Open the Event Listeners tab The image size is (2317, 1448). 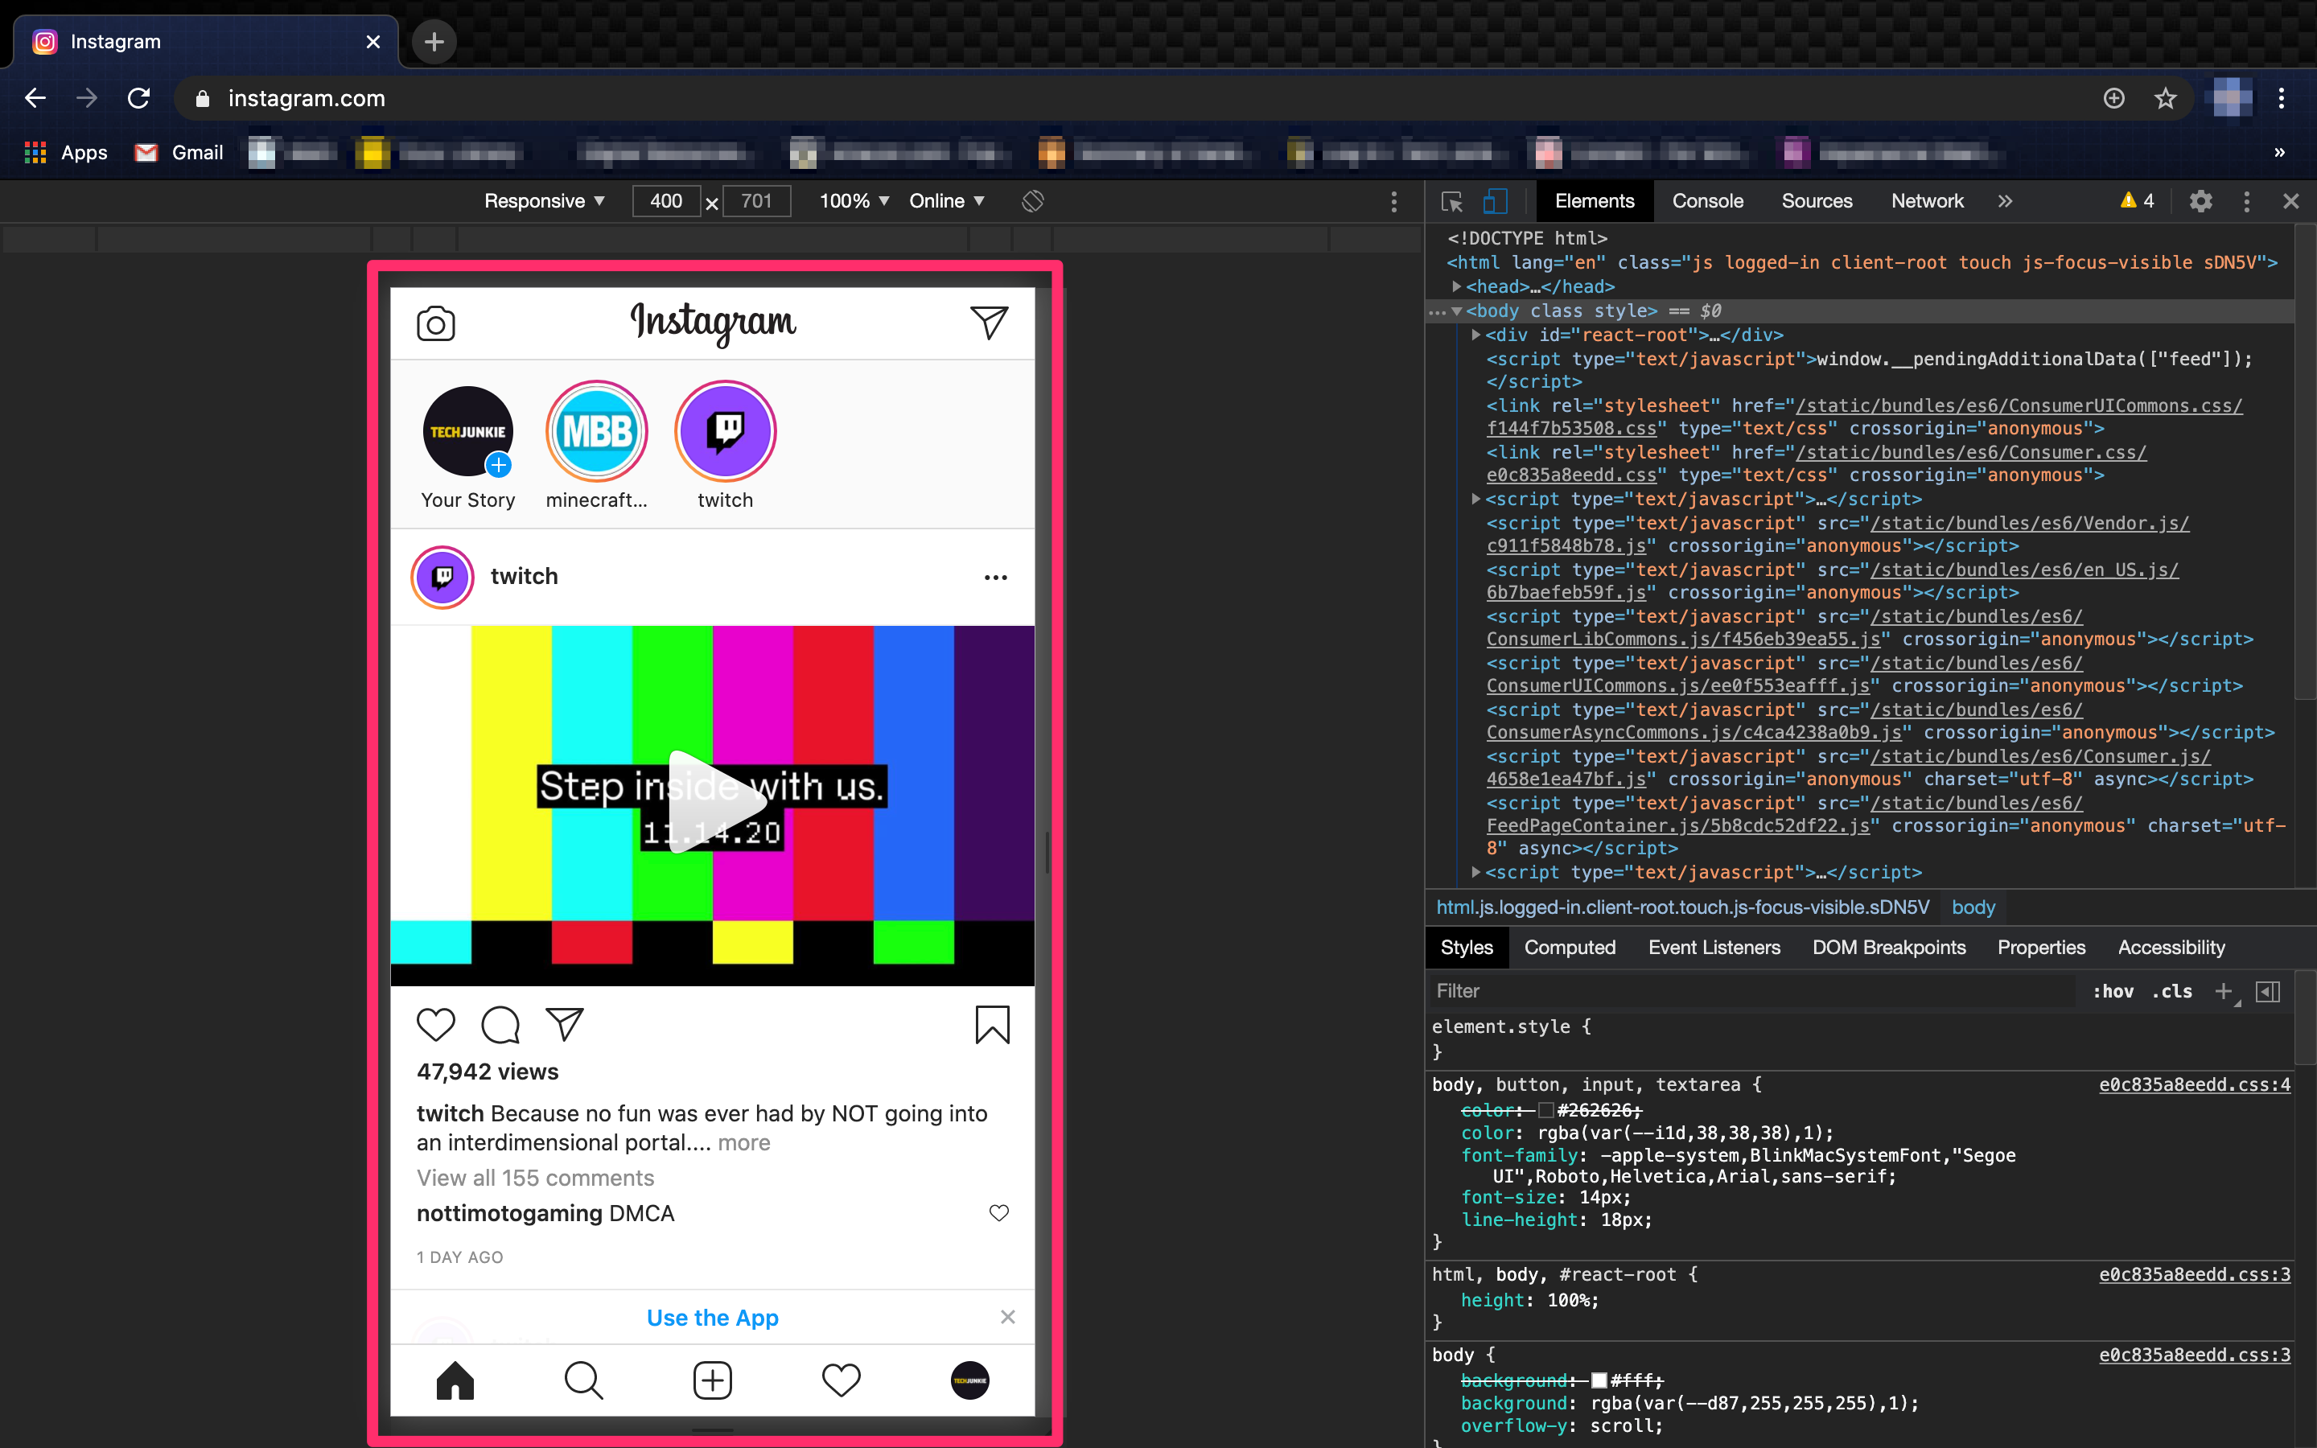[x=1714, y=947]
